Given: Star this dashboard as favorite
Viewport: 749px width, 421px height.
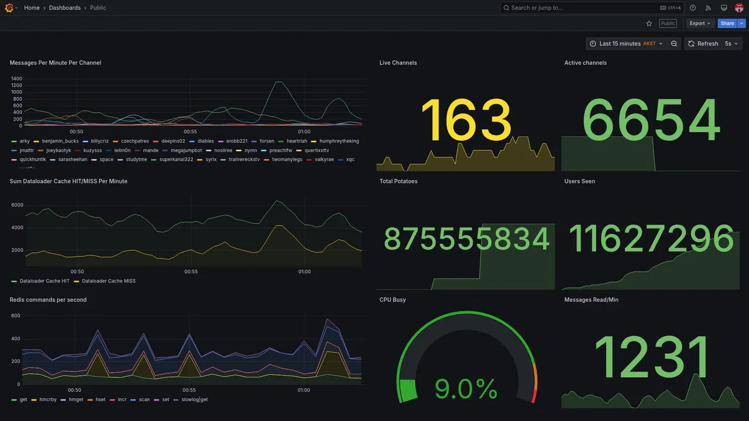Looking at the screenshot, I should pyautogui.click(x=649, y=23).
